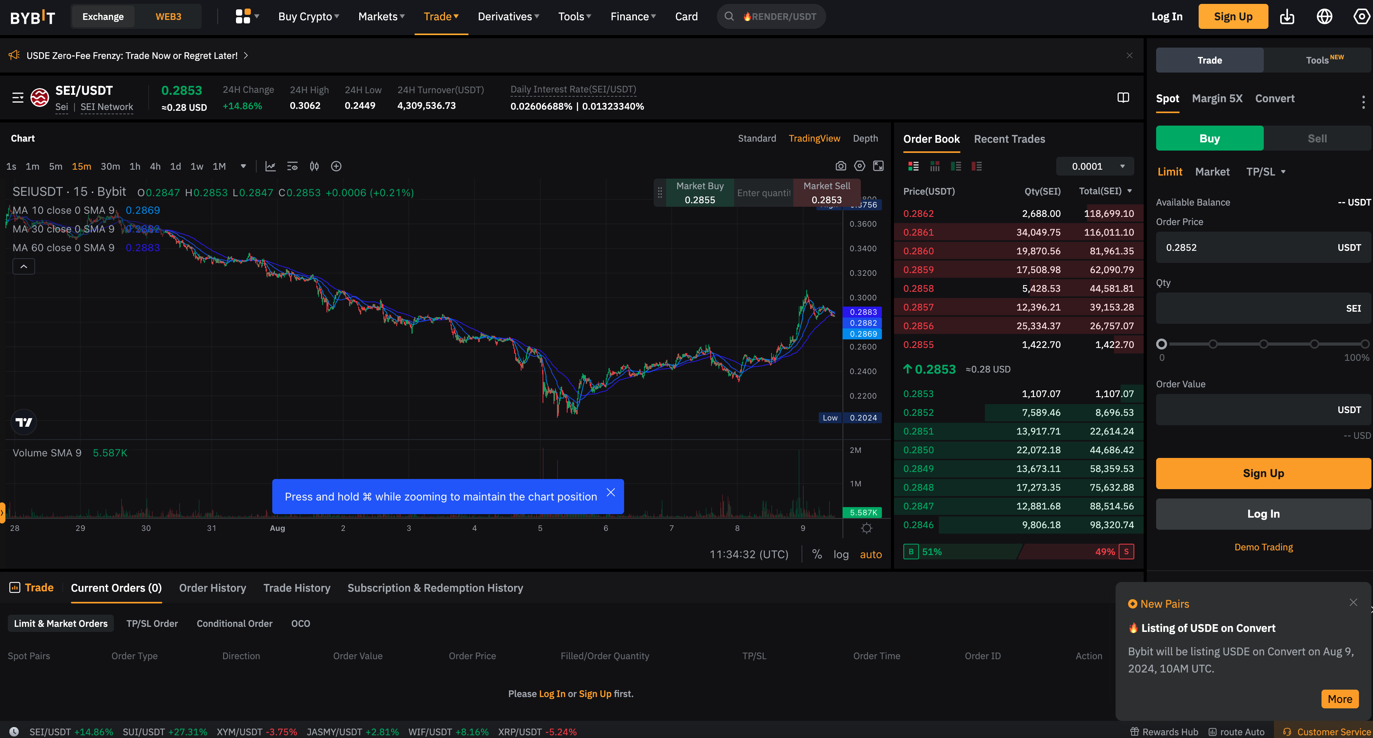The width and height of the screenshot is (1373, 738).
Task: Show sell orders only in order book
Action: (x=976, y=166)
